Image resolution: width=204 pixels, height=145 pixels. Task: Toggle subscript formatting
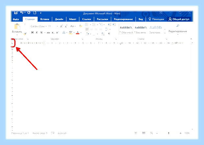(53, 33)
